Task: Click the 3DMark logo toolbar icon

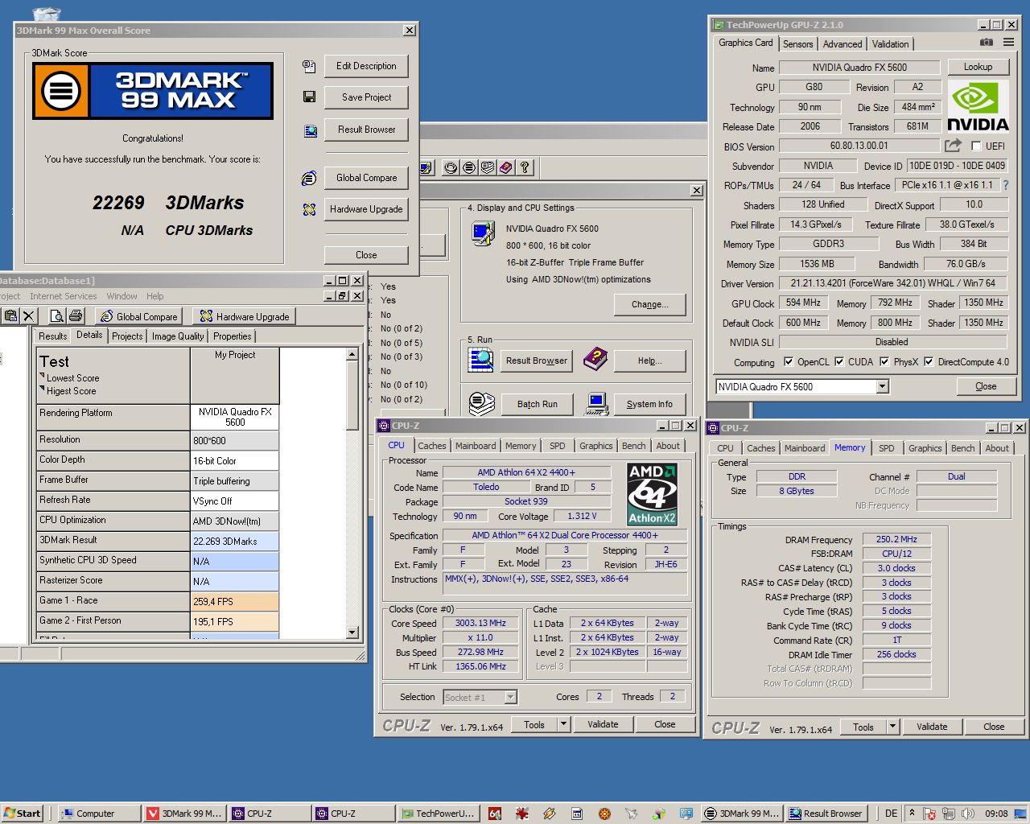Action: pos(469,167)
